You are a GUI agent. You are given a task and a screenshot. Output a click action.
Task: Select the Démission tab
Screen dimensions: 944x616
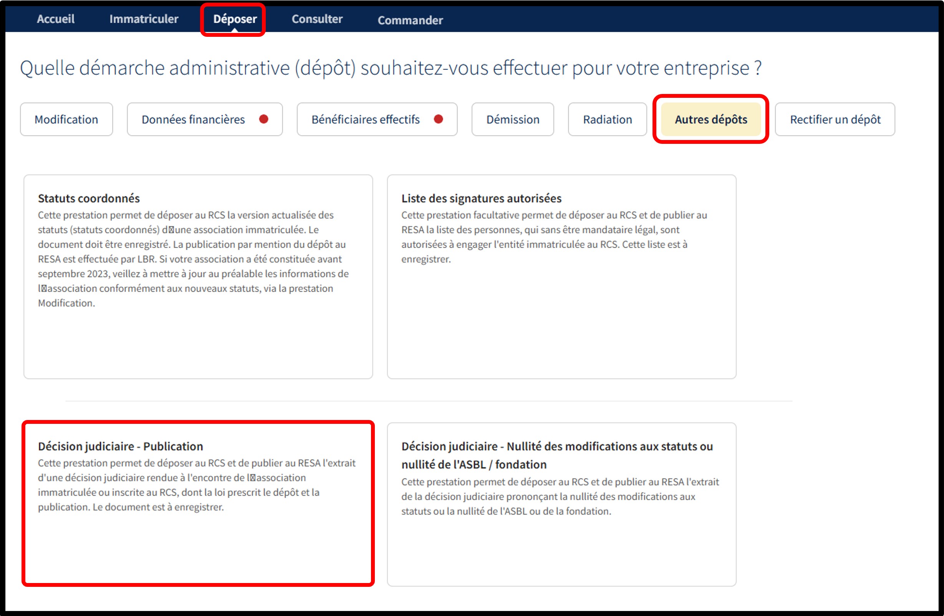[x=512, y=119]
